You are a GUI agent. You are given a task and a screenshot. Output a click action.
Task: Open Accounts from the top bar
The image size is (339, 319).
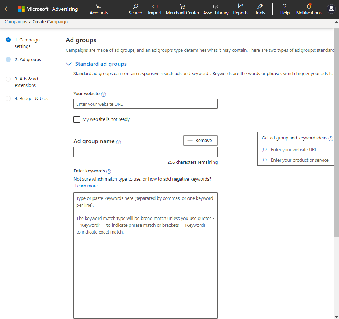pyautogui.click(x=99, y=9)
